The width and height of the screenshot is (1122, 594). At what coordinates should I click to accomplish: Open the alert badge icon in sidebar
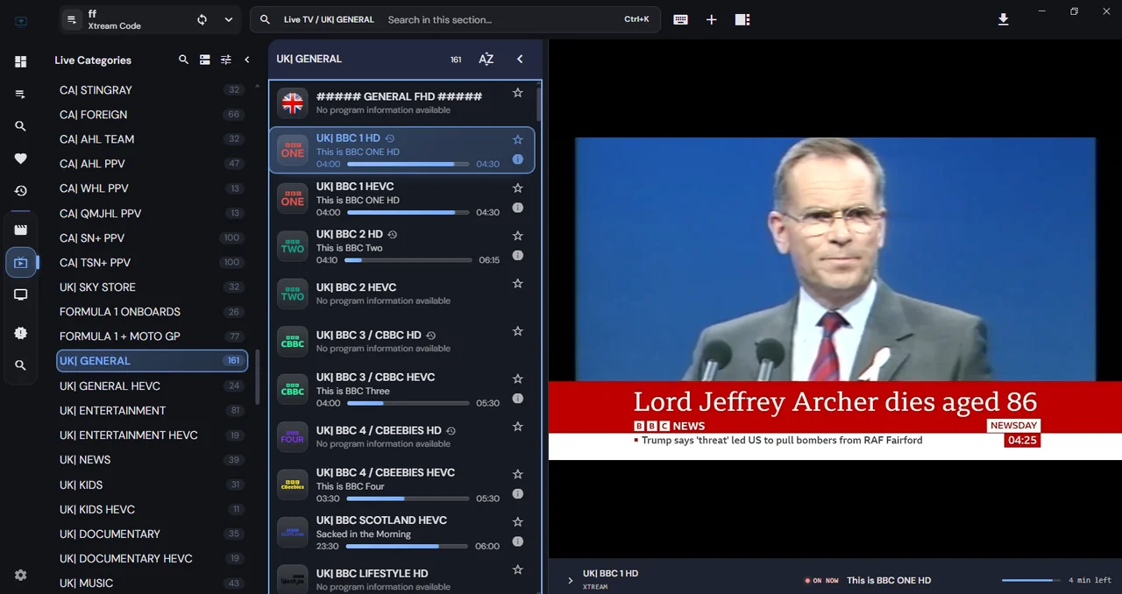click(20, 333)
